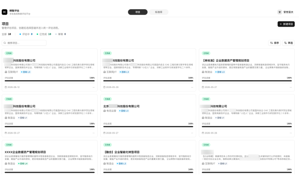Open the 标准库 tab

pyautogui.click(x=159, y=12)
